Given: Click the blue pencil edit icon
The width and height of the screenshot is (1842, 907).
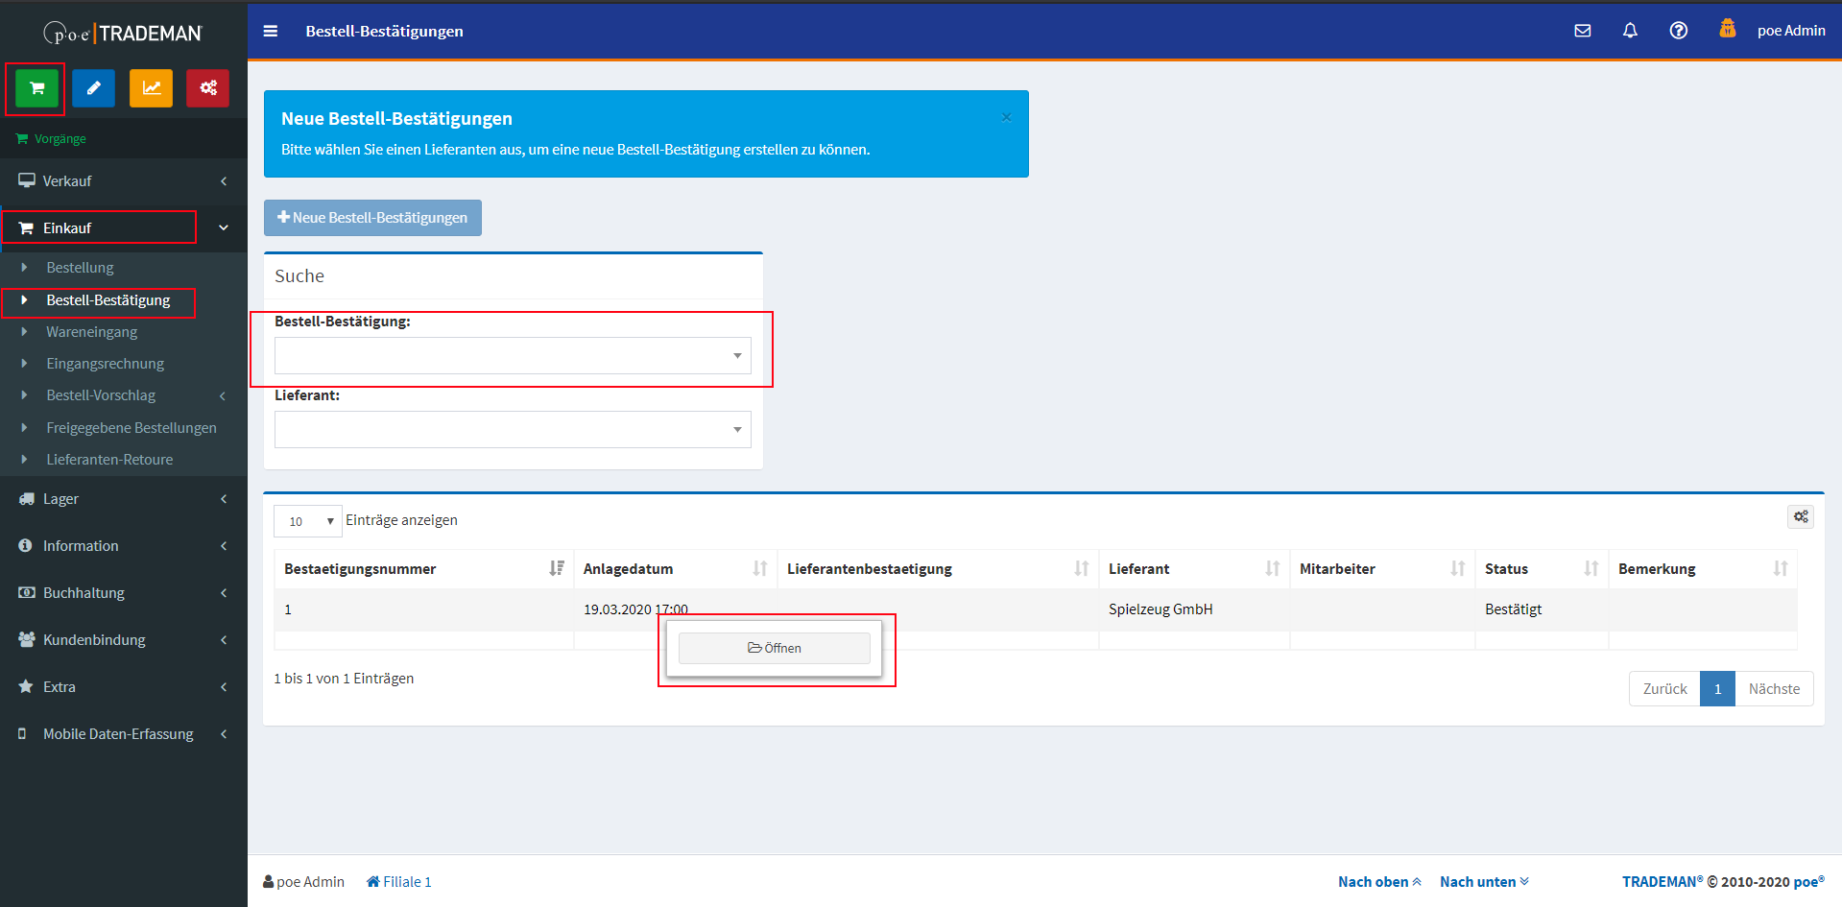Looking at the screenshot, I should (93, 88).
